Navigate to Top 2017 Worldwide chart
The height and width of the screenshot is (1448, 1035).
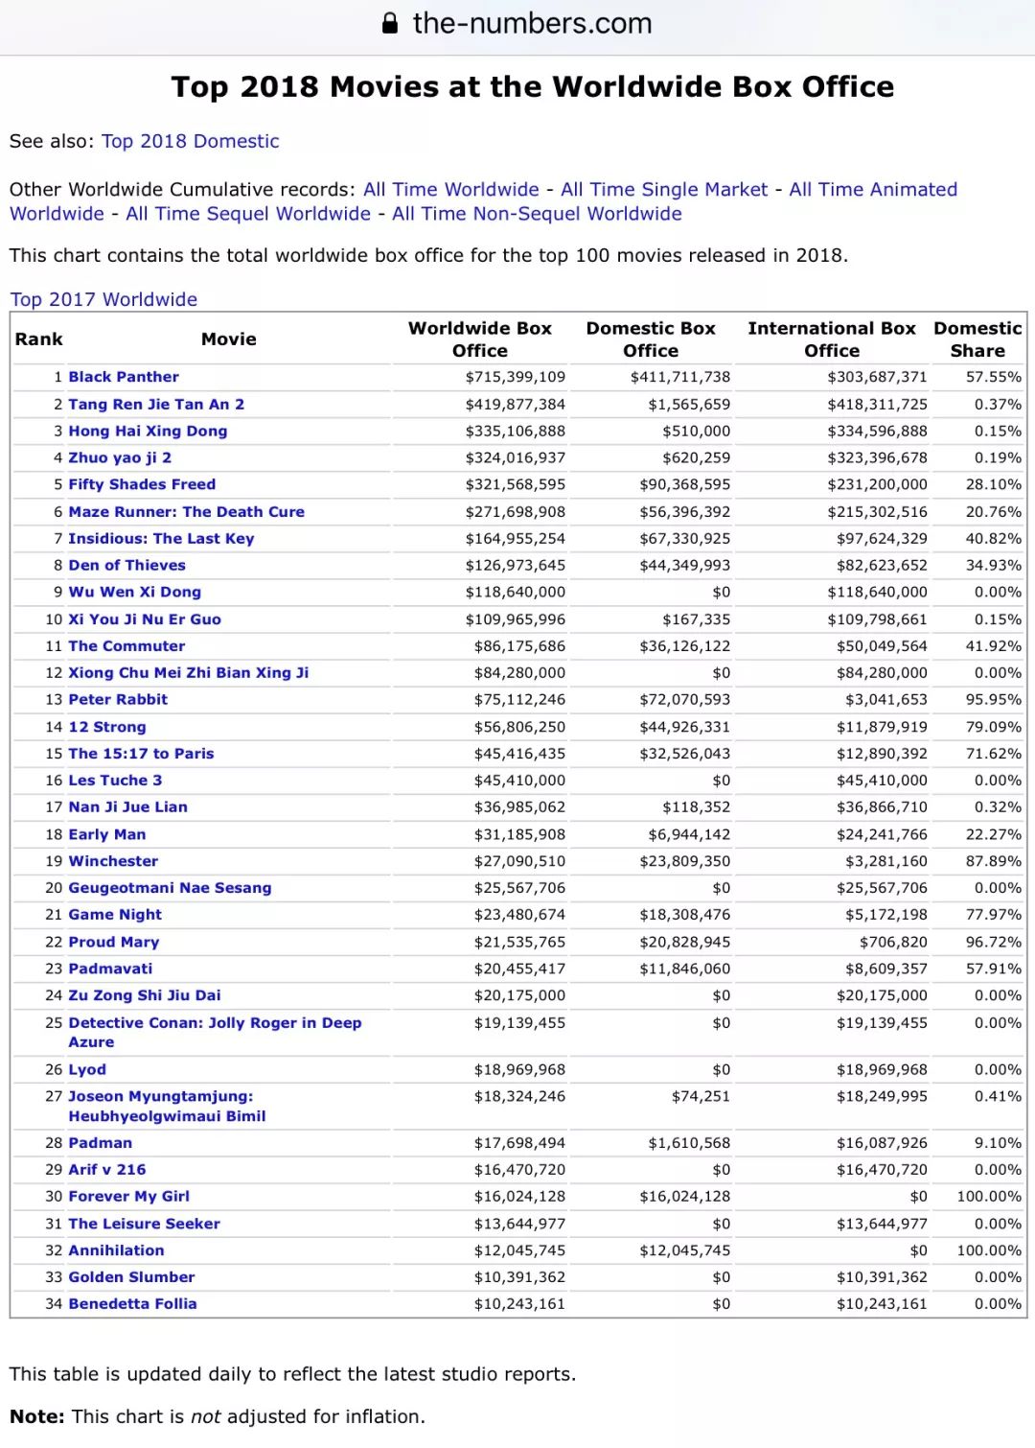pyautogui.click(x=103, y=299)
